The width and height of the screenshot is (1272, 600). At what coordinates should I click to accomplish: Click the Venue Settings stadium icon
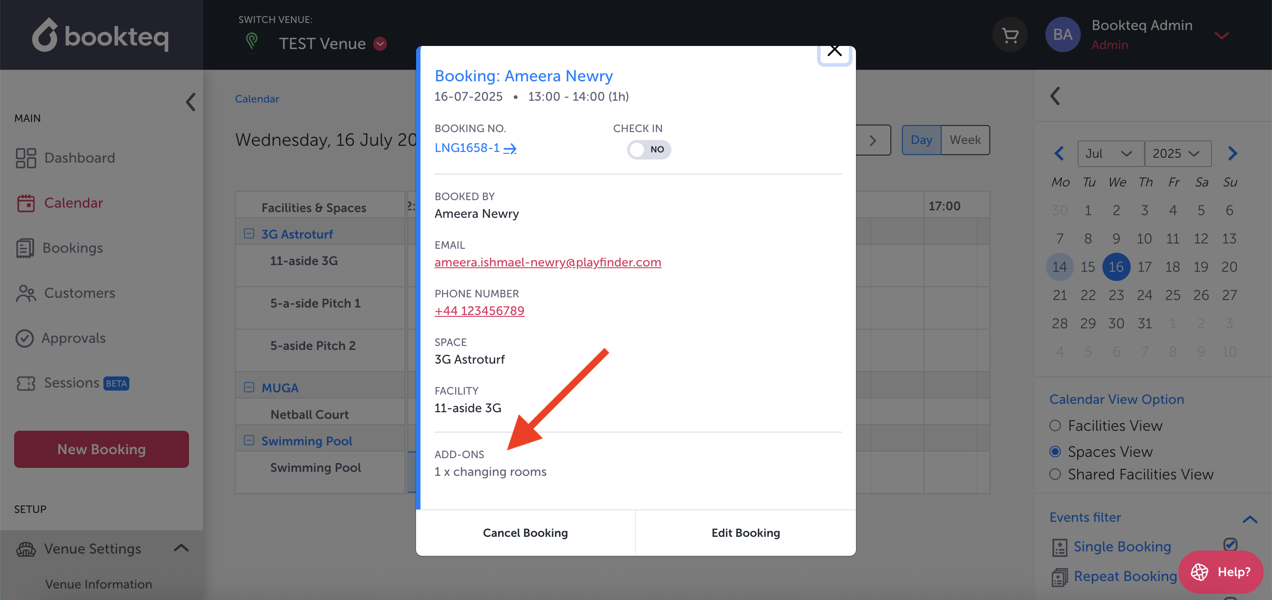pos(26,549)
